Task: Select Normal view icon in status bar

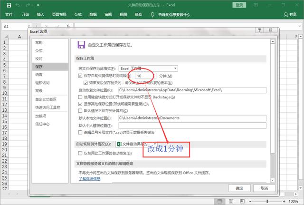Action: 219,201
